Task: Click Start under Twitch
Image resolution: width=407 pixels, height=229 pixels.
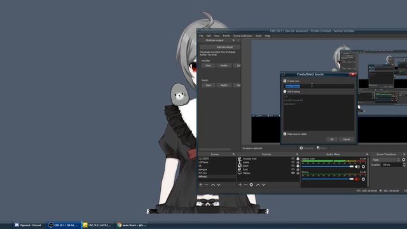Action: pyautogui.click(x=209, y=85)
